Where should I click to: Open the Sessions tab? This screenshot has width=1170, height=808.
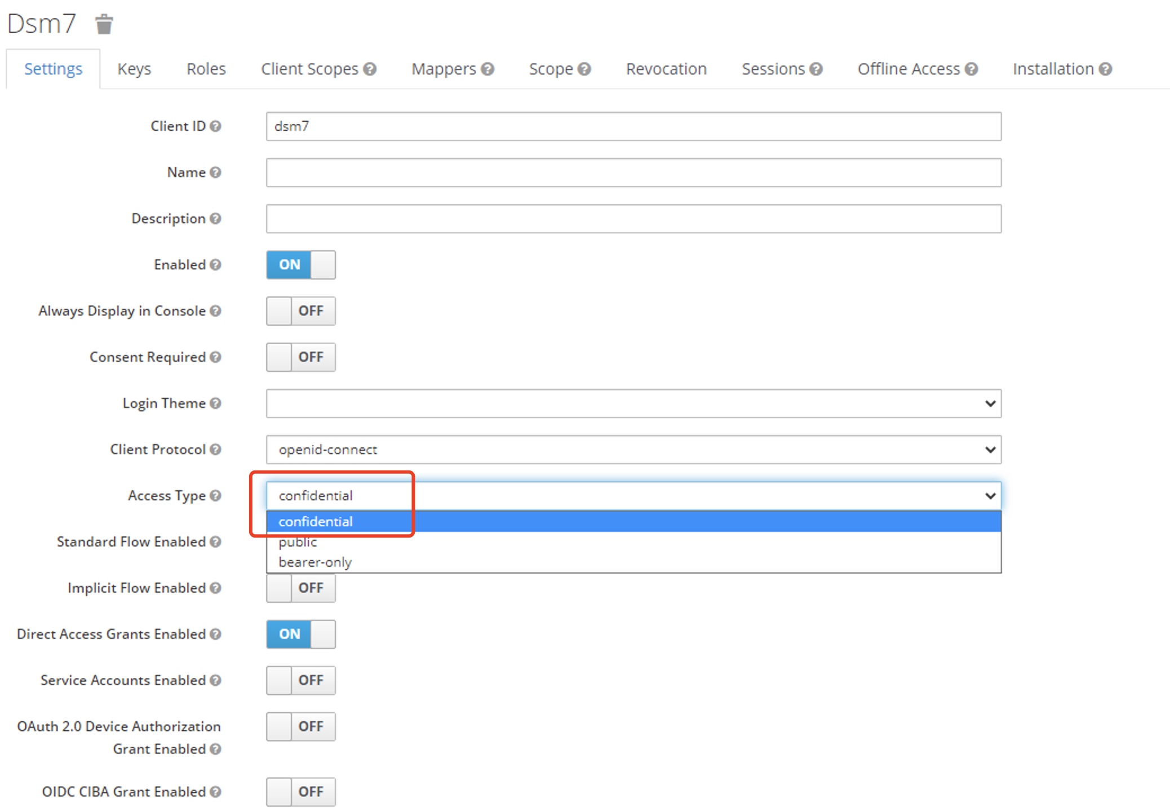point(773,69)
